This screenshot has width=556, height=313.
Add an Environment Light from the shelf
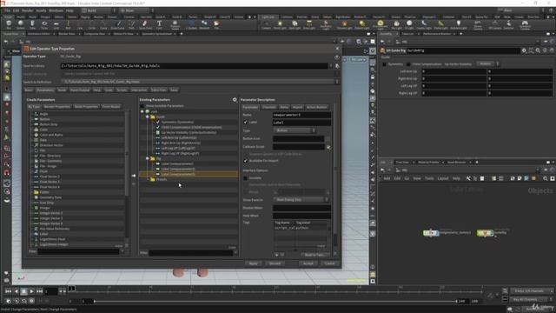pyautogui.click(x=381, y=25)
